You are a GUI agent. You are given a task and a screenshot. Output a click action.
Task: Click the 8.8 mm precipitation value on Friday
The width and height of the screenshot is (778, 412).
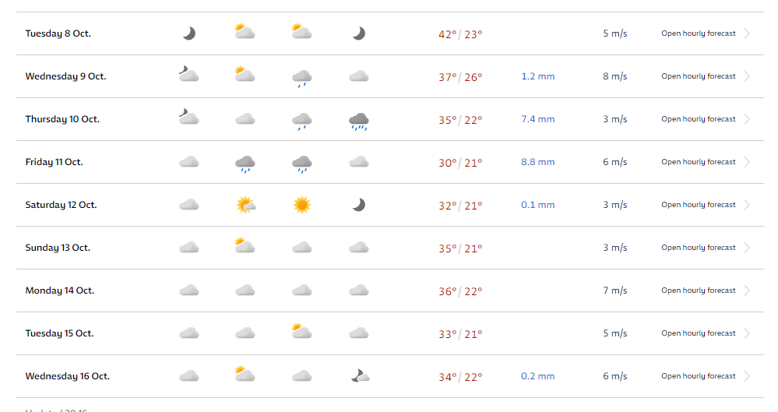[x=538, y=162]
